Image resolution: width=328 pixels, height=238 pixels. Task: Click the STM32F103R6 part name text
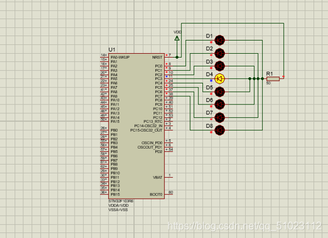121,201
